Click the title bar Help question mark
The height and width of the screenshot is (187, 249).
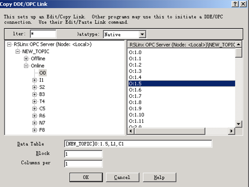tap(234, 4)
